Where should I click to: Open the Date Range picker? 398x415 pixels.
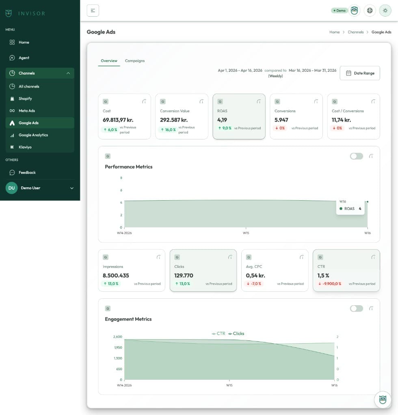pyautogui.click(x=360, y=73)
